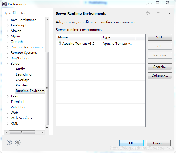Viewport: 176px width, 153px height.
Task: Click the forward navigation arrow icon
Action: (159, 13)
